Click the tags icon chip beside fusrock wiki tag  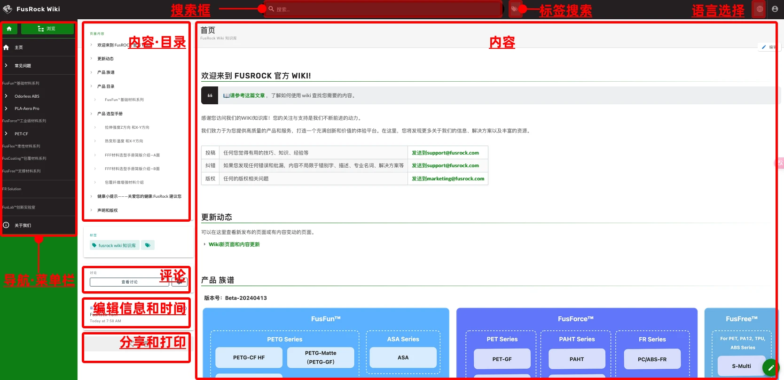pos(148,245)
